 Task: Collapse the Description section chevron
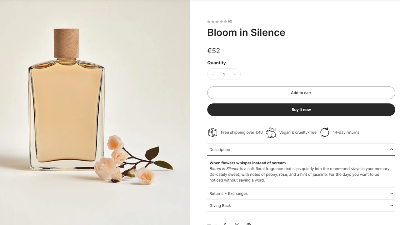392,149
